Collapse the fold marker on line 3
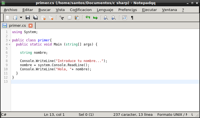 [x=10, y=41]
